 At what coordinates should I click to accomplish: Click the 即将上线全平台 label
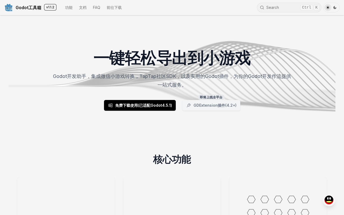(211, 97)
